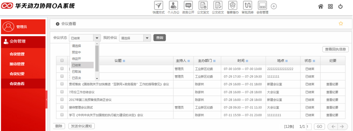Navigate to 接待管理 in sidebar menu
Screen dimensions: 353x131
17,64
